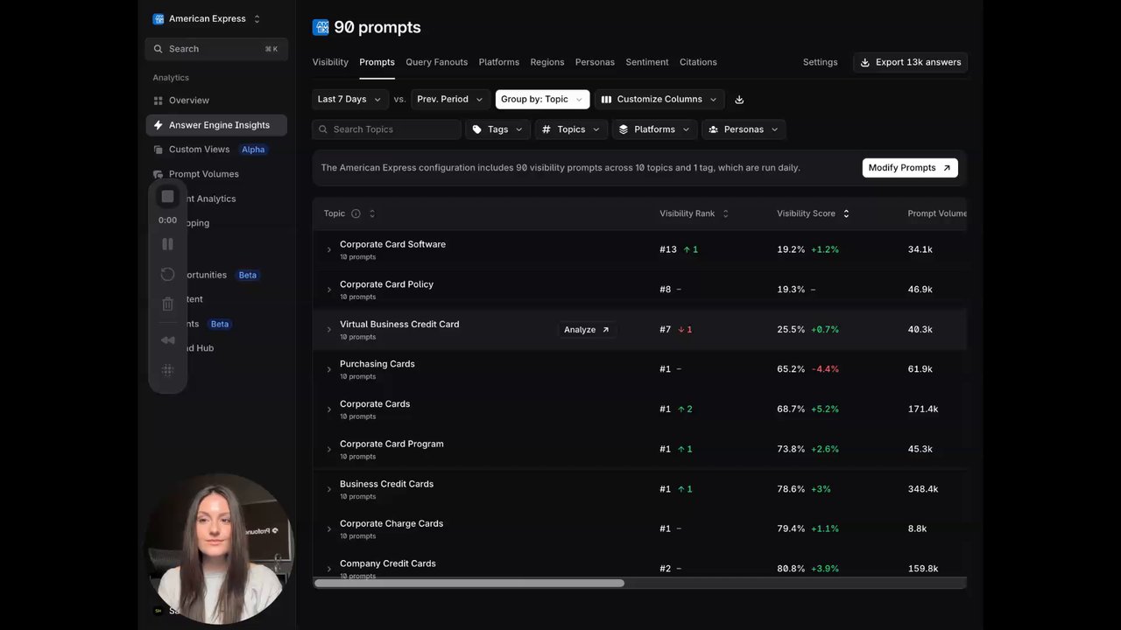Expand the Corporate Card Policy row
Screen dimensions: 1121x630
329,290
